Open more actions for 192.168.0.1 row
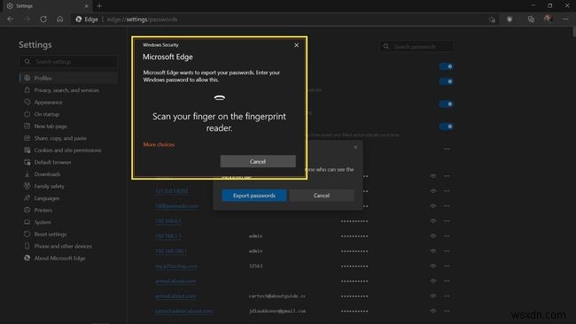This screenshot has width=576, height=324. (447, 221)
